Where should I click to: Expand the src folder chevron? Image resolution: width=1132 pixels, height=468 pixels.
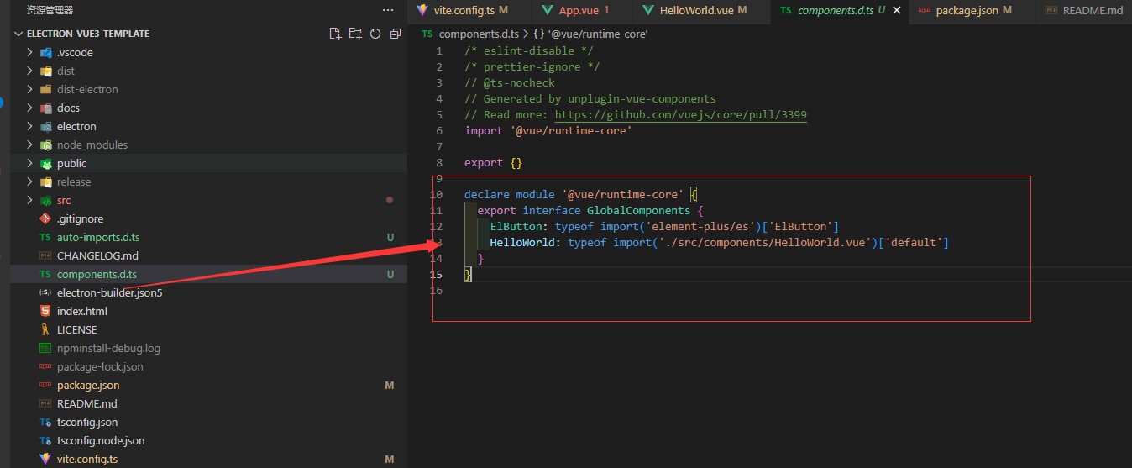[x=30, y=200]
